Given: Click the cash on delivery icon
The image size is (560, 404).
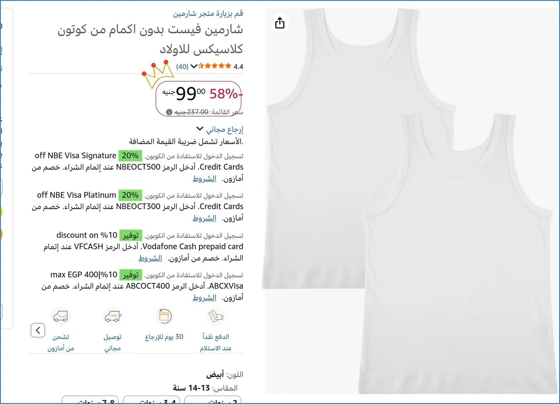Looking at the screenshot, I should [x=215, y=316].
